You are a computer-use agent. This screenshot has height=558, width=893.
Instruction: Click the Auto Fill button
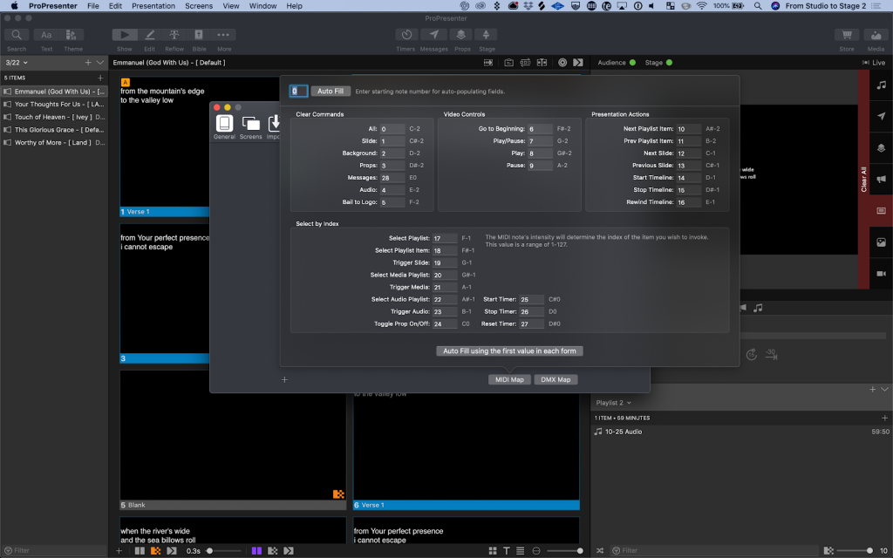coord(331,91)
